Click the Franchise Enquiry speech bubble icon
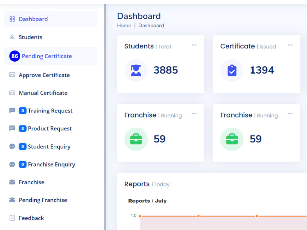The image size is (307, 230). (12, 164)
